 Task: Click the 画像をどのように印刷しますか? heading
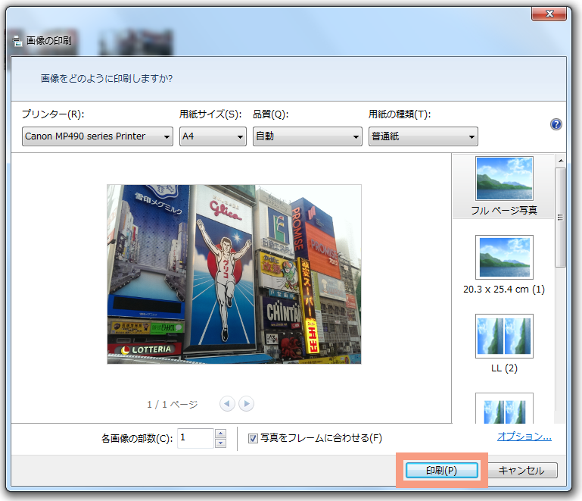107,79
